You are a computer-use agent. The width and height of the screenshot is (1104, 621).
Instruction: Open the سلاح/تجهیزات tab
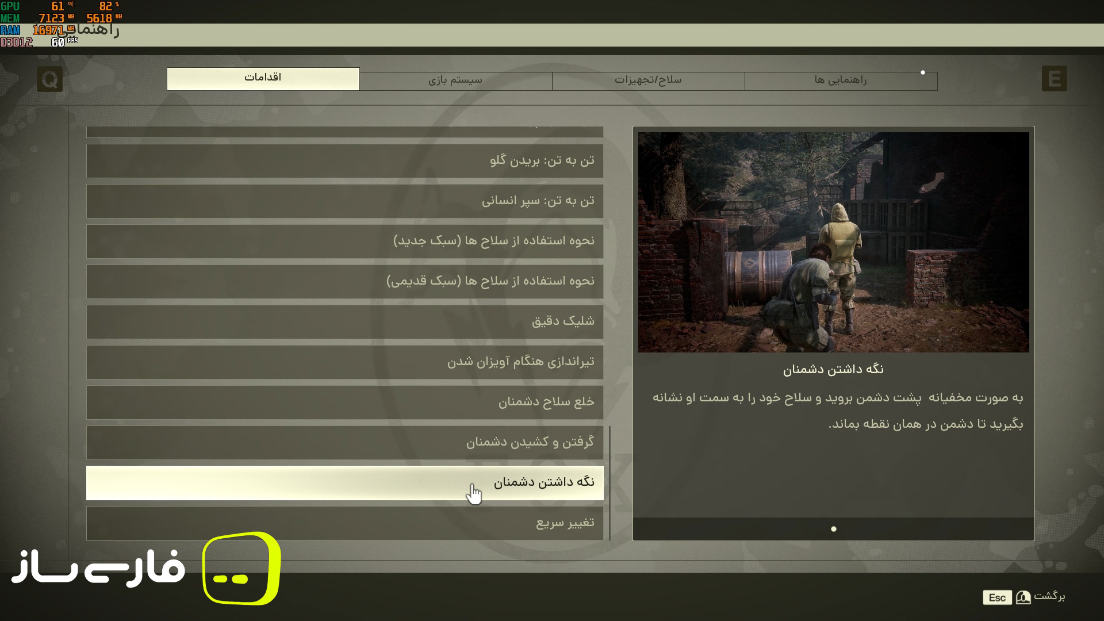click(x=649, y=80)
